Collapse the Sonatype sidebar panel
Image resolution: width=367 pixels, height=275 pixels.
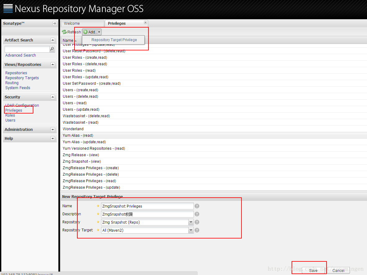pos(55,24)
